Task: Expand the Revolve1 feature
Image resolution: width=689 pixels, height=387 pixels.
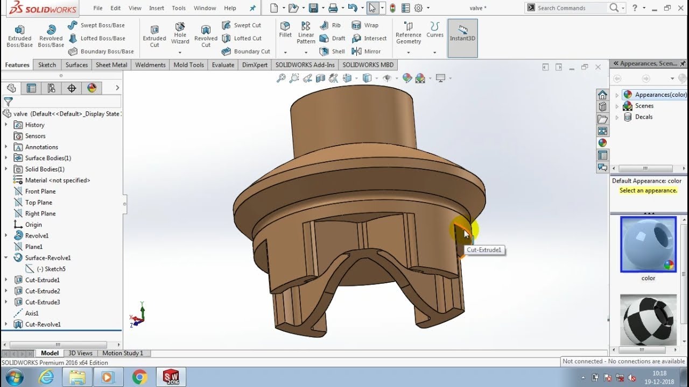Action: tap(6, 235)
